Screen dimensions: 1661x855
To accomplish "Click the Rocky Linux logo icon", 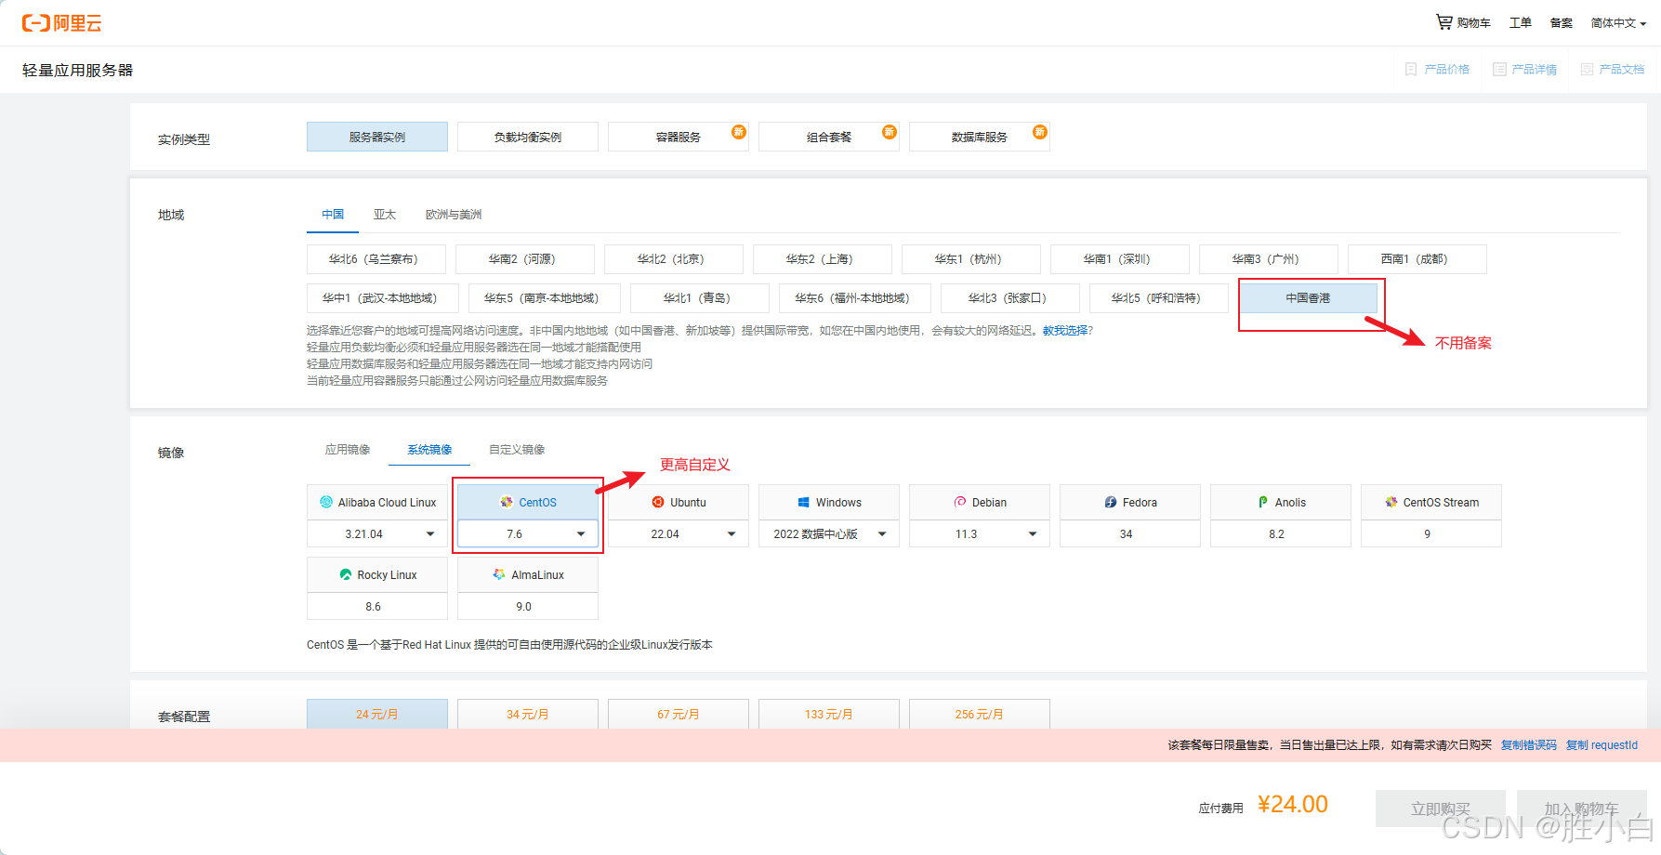I will pos(346,574).
